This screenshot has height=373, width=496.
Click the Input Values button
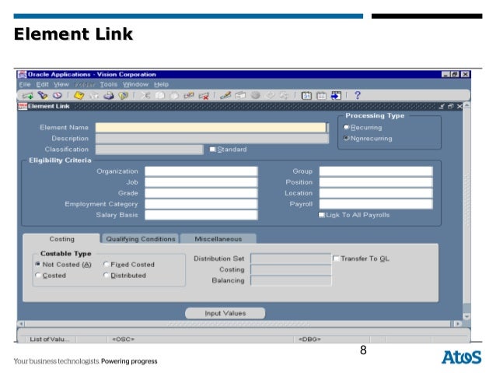(225, 313)
